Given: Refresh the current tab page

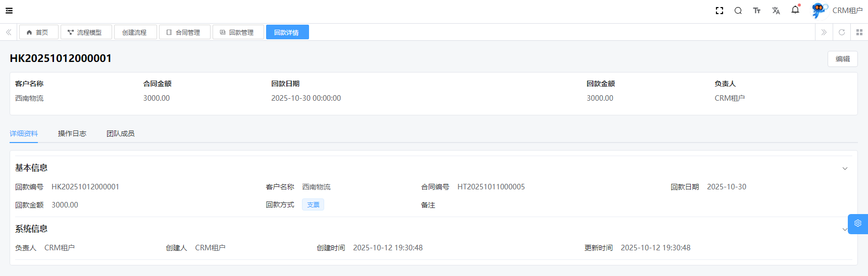Looking at the screenshot, I should (x=842, y=32).
